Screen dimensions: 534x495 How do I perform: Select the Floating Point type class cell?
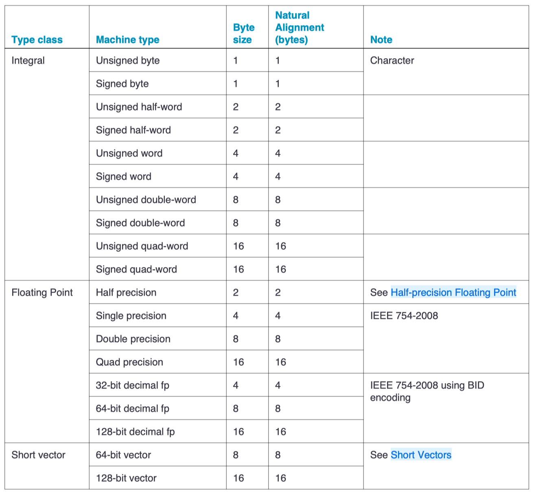coord(42,293)
